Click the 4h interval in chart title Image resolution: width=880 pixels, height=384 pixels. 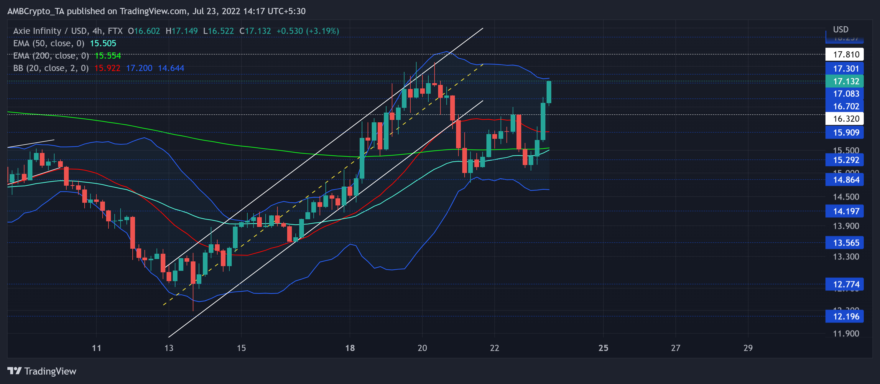97,31
